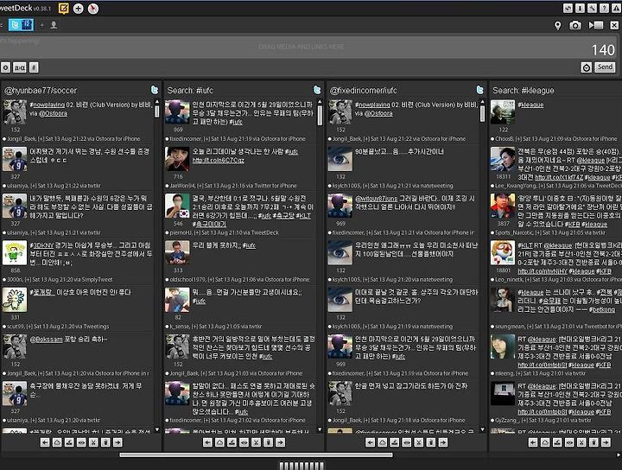Select the Search: #iufc column header

click(x=190, y=91)
